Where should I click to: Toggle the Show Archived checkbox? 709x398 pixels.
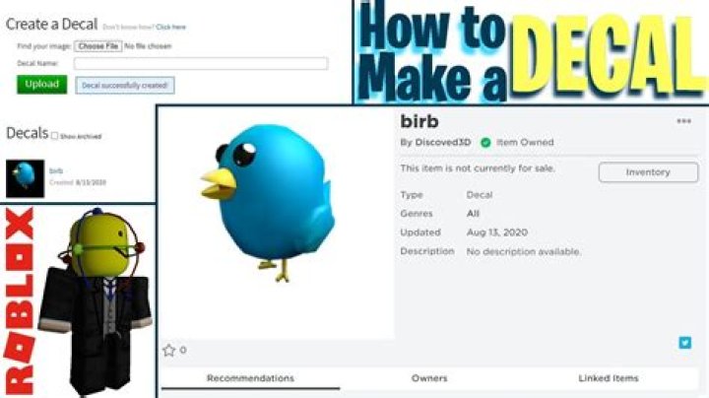(55, 136)
